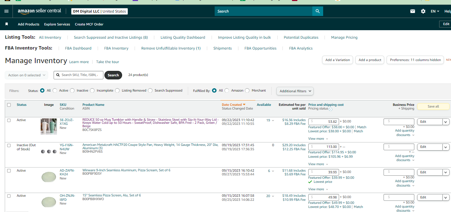Image resolution: width=451 pixels, height=212 pixels.
Task: Click Create MCF Order
Action: pyautogui.click(x=89, y=24)
